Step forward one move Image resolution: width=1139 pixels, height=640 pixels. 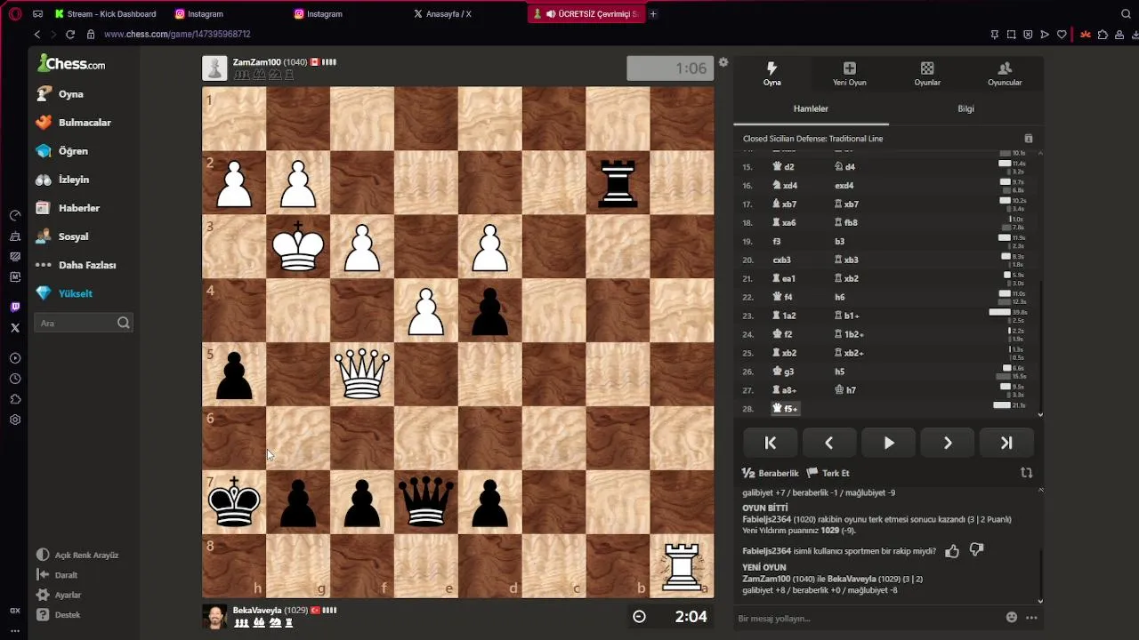tap(947, 443)
